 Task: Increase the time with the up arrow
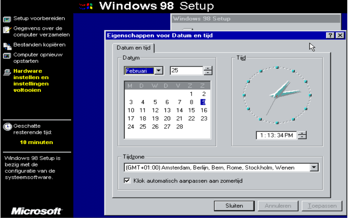pyautogui.click(x=302, y=133)
